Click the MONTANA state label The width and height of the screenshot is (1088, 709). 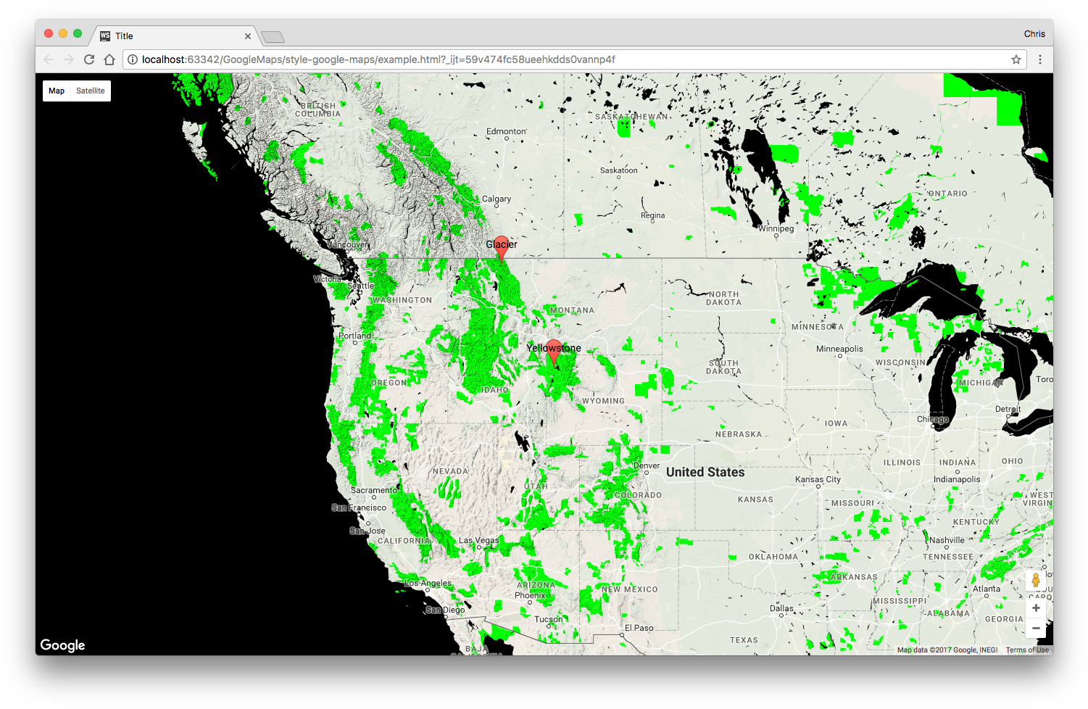572,310
